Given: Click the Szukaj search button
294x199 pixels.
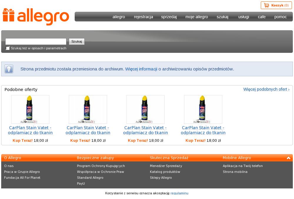Looking at the screenshot, I should [77, 41].
